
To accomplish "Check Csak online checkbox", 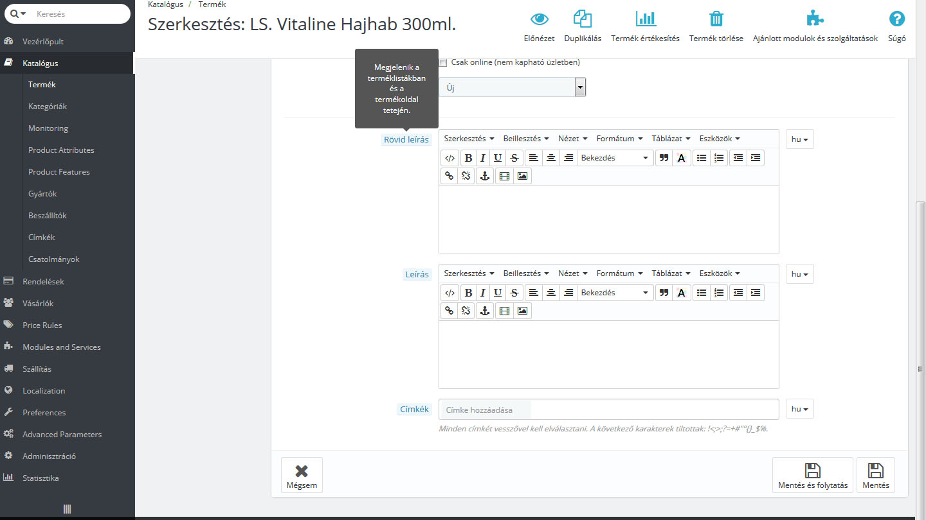I will (442, 63).
